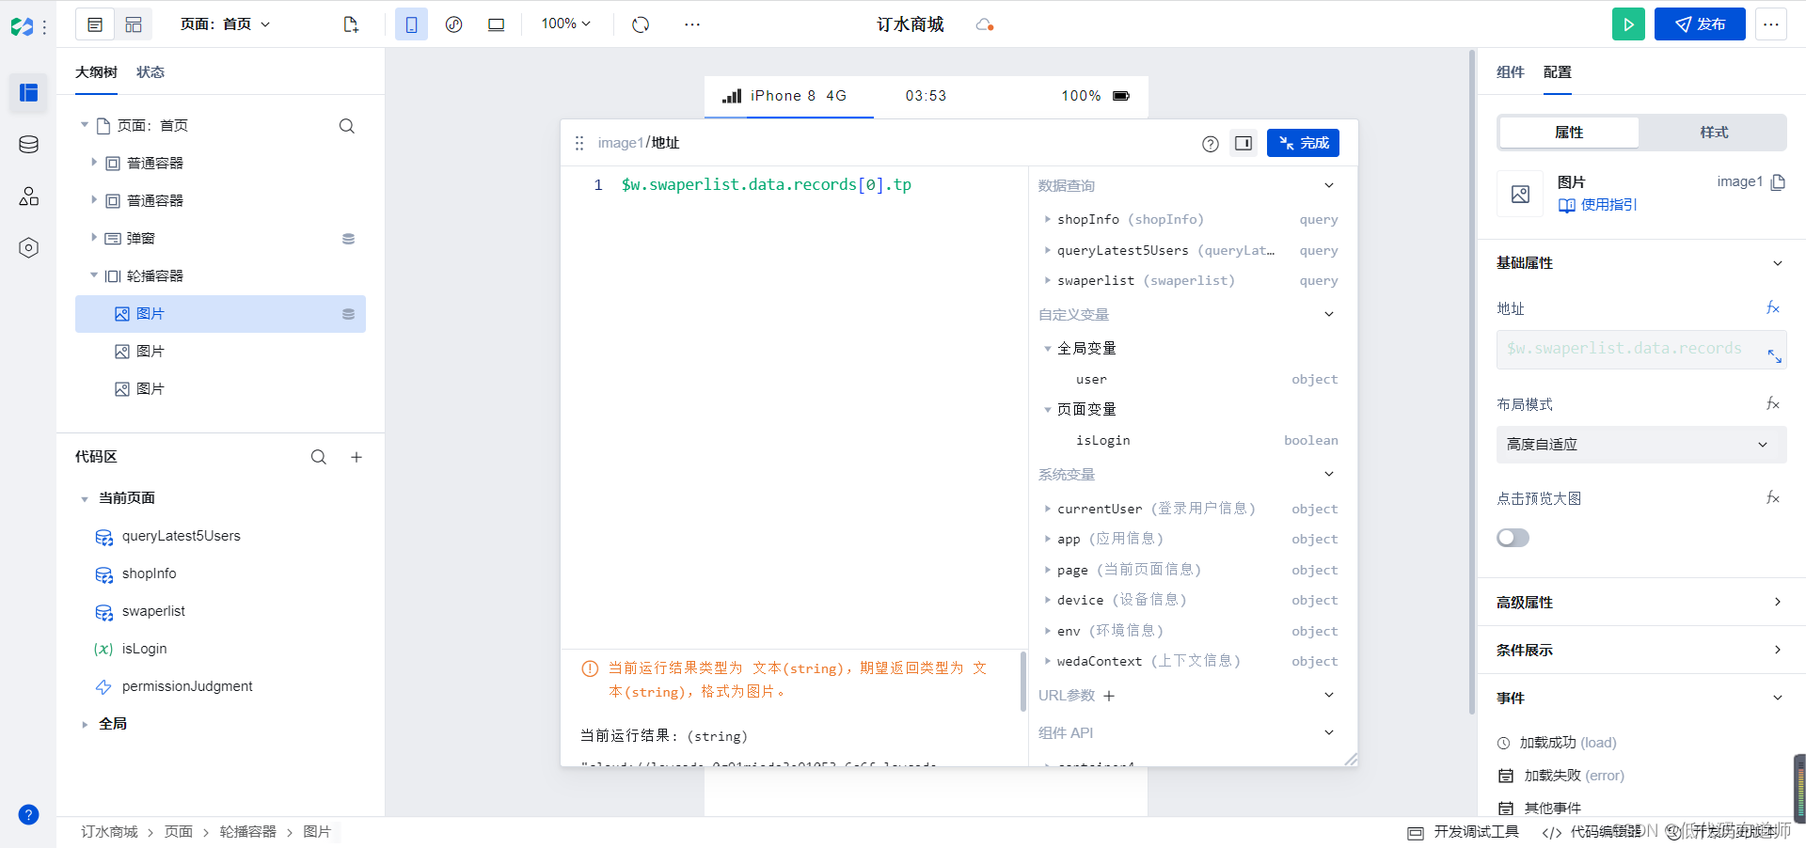Open the outline tree sidebar panel
The width and height of the screenshot is (1806, 848).
[x=28, y=92]
